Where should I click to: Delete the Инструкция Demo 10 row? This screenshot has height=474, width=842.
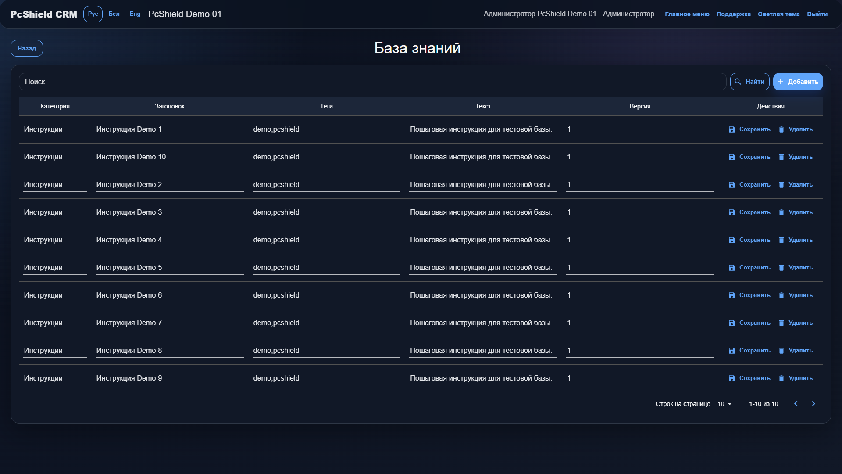point(796,157)
